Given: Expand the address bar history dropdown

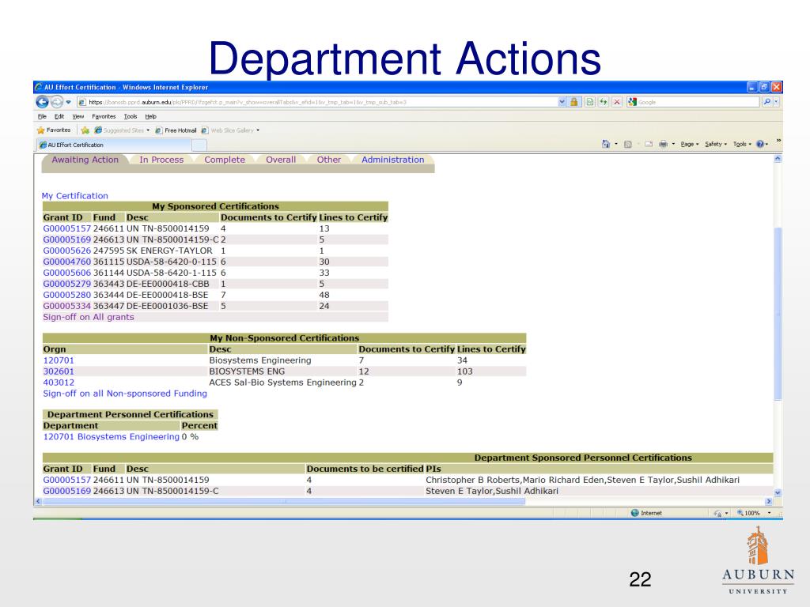Looking at the screenshot, I should pyautogui.click(x=562, y=102).
